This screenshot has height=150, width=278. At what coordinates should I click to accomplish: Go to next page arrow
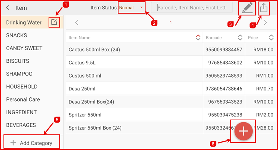(x=265, y=23)
